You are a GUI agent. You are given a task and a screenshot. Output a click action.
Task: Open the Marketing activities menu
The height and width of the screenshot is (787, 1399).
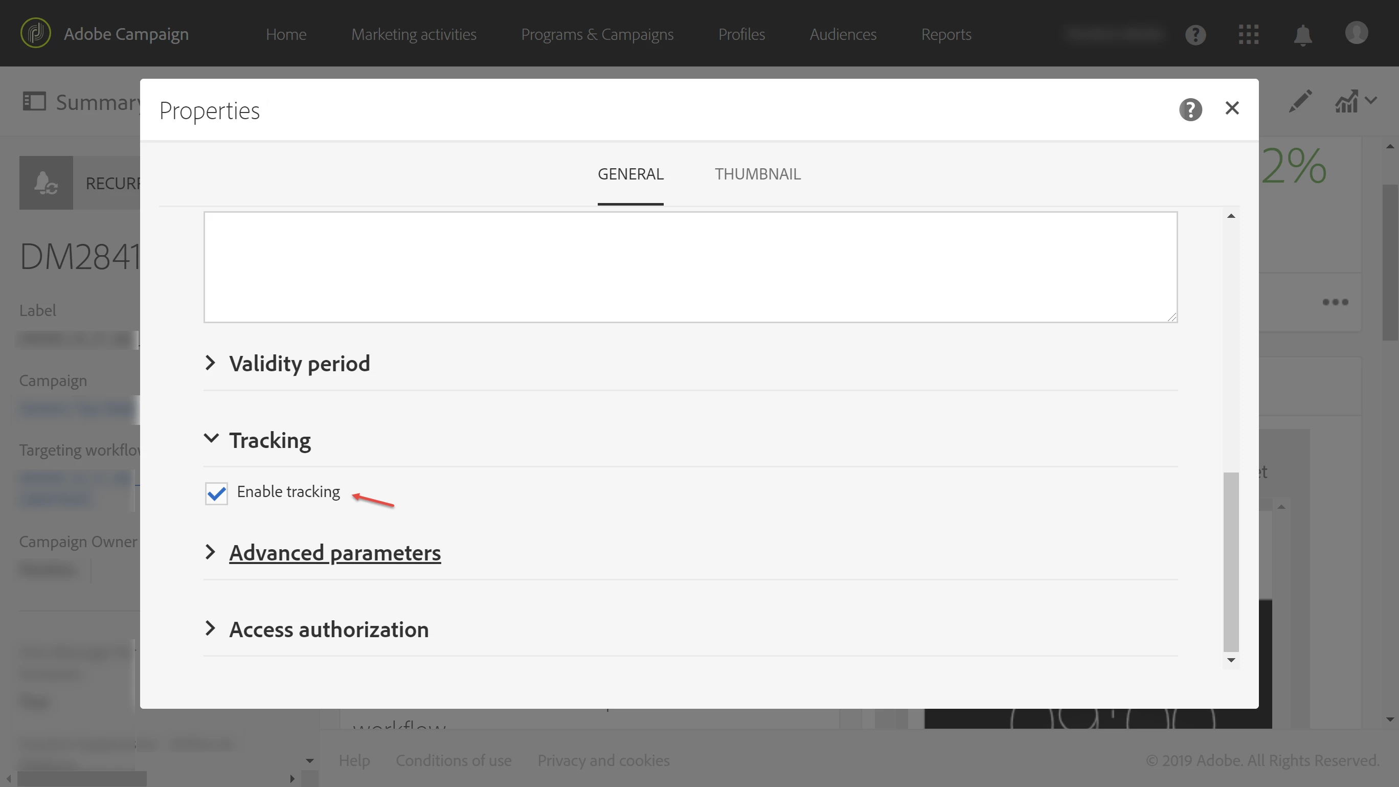tap(413, 34)
